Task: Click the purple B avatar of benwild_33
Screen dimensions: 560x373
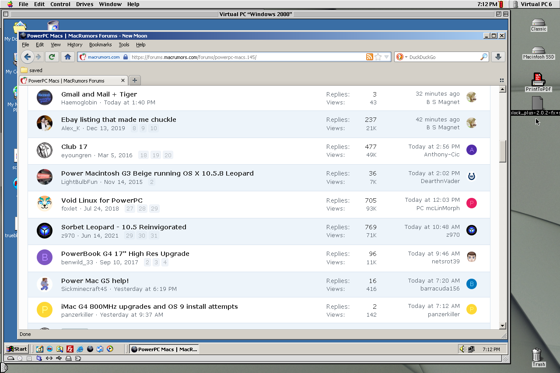Action: (x=45, y=257)
